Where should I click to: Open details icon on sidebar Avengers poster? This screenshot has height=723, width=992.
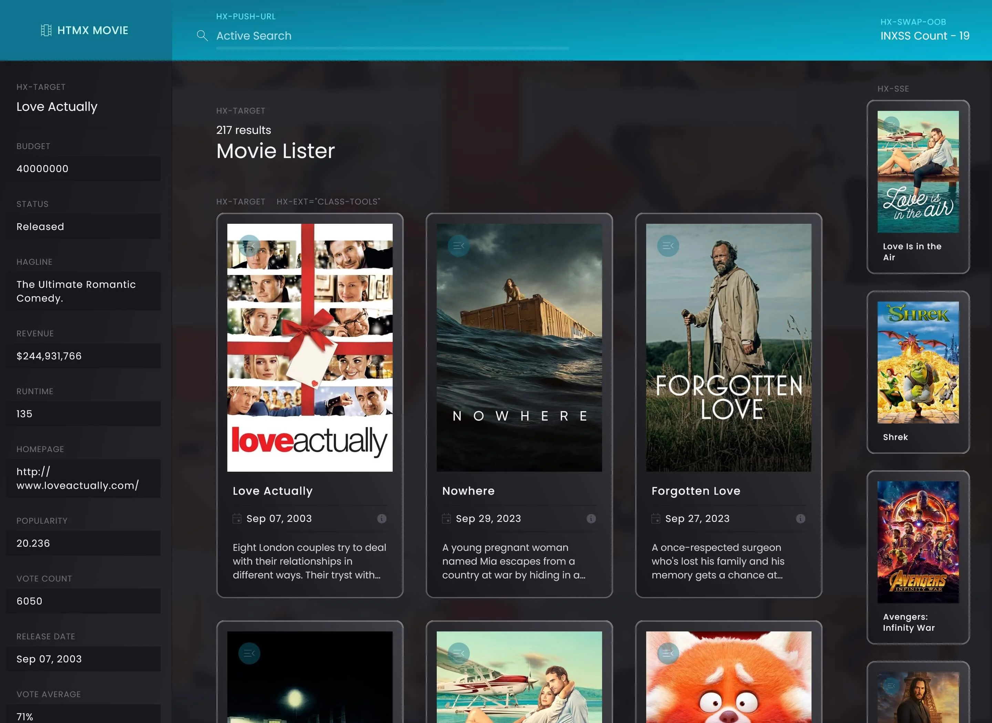click(x=891, y=495)
